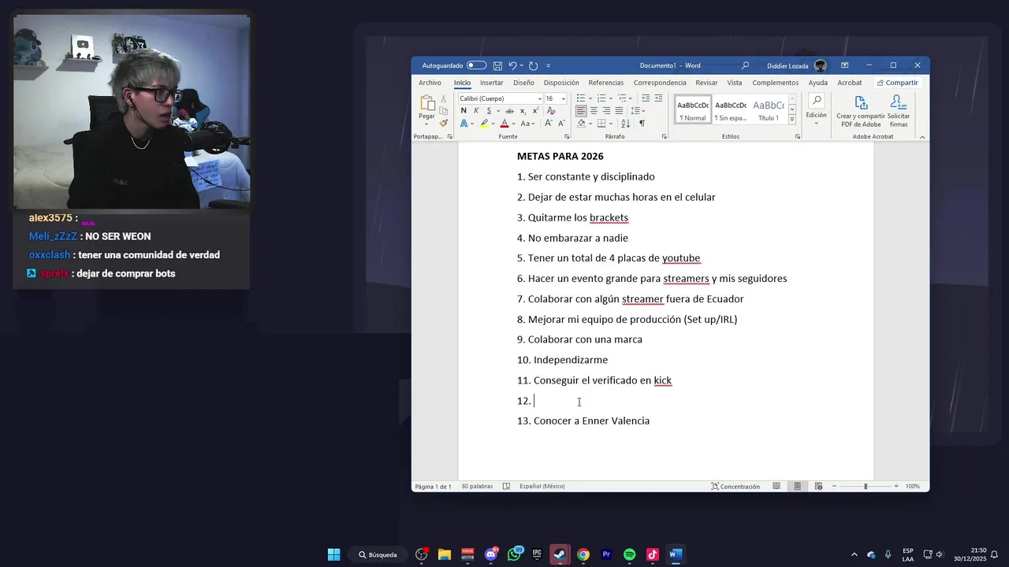Open the Change Case Aa dropdown
The height and width of the screenshot is (567, 1009).
[x=527, y=124]
